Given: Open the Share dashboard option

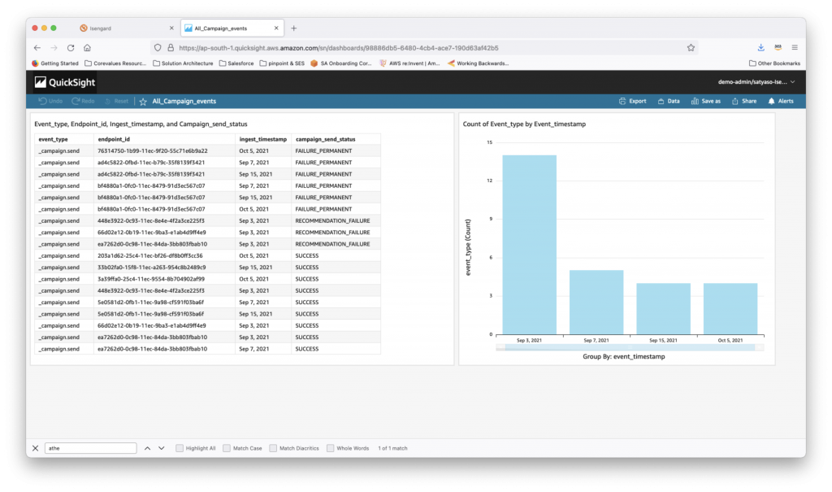Looking at the screenshot, I should (x=744, y=101).
